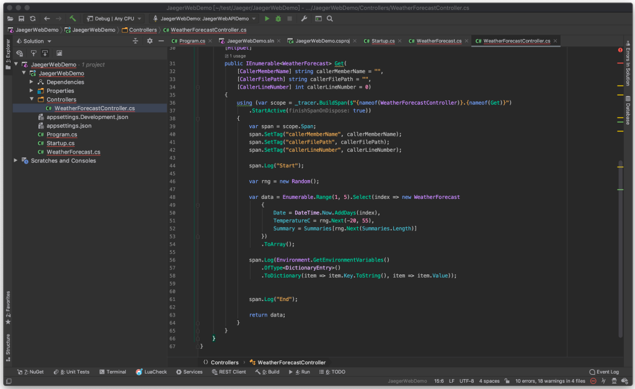The height and width of the screenshot is (389, 635).
Task: Expand Scratches and Consoles node
Action: click(16, 160)
